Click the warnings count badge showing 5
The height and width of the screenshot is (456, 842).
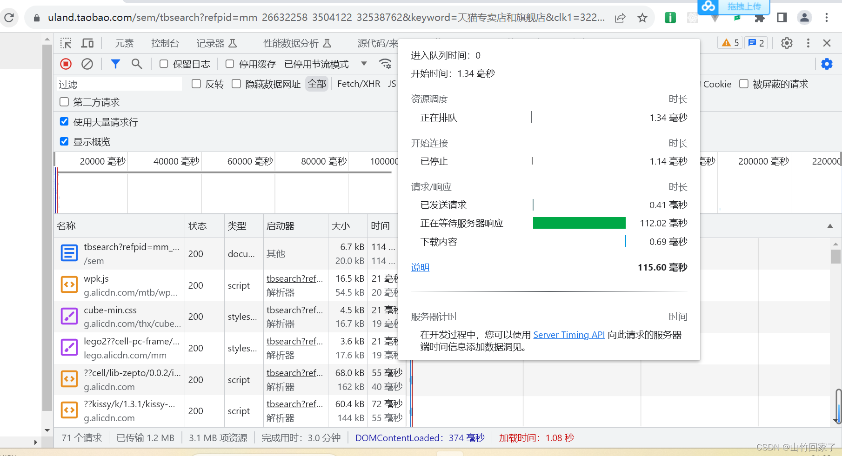click(x=730, y=43)
